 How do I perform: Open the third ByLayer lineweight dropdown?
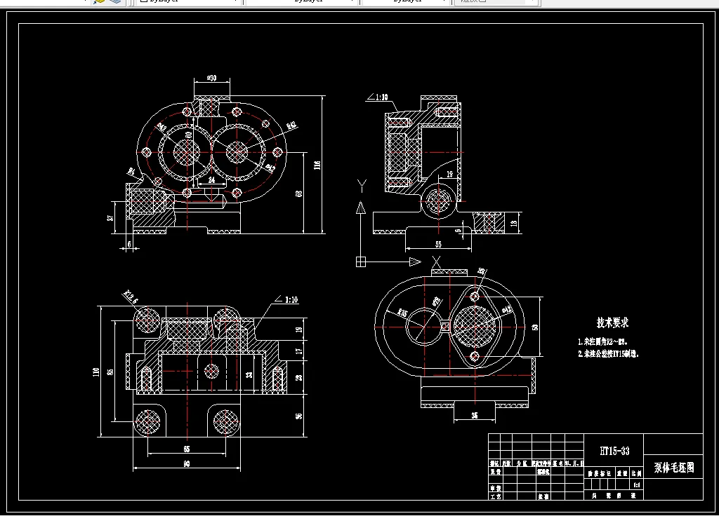[x=405, y=1]
